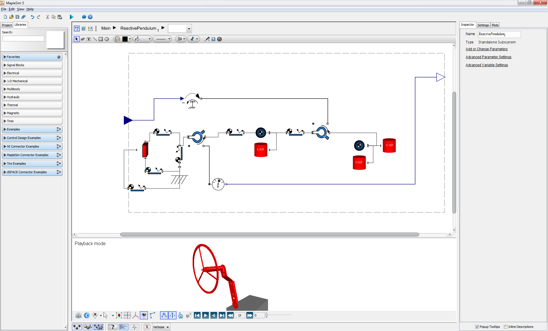Pick the ellipse drawing tool
The height and width of the screenshot is (331, 548).
click(107, 39)
